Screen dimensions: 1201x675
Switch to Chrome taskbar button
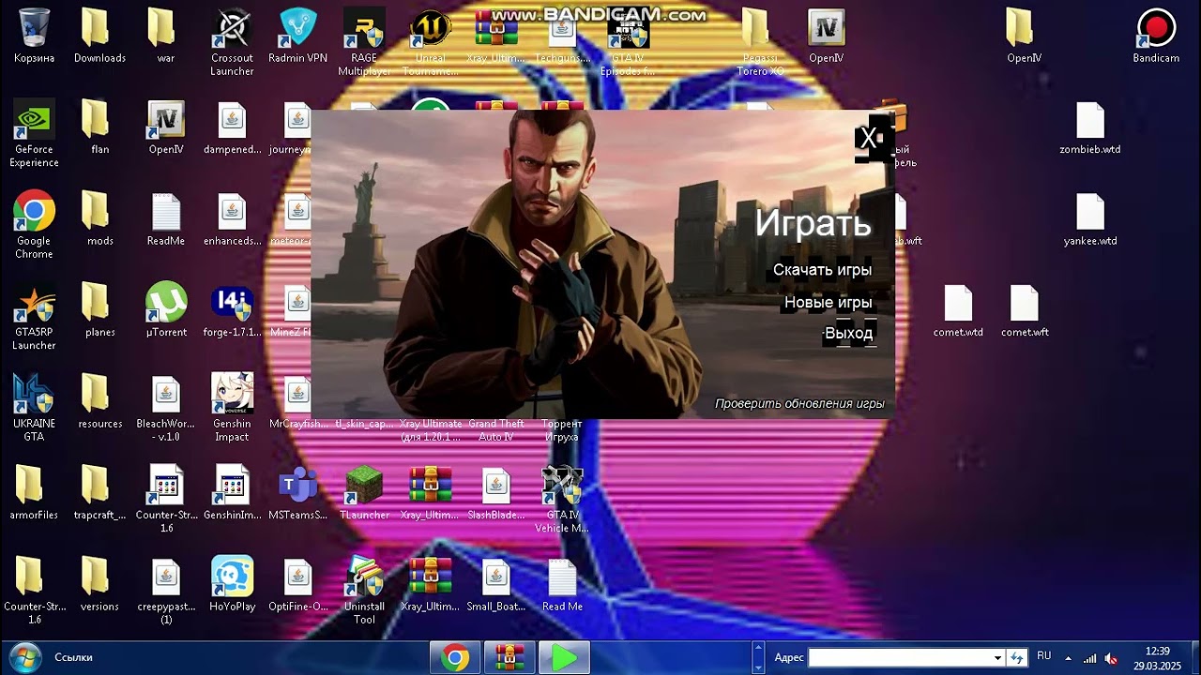click(x=455, y=658)
